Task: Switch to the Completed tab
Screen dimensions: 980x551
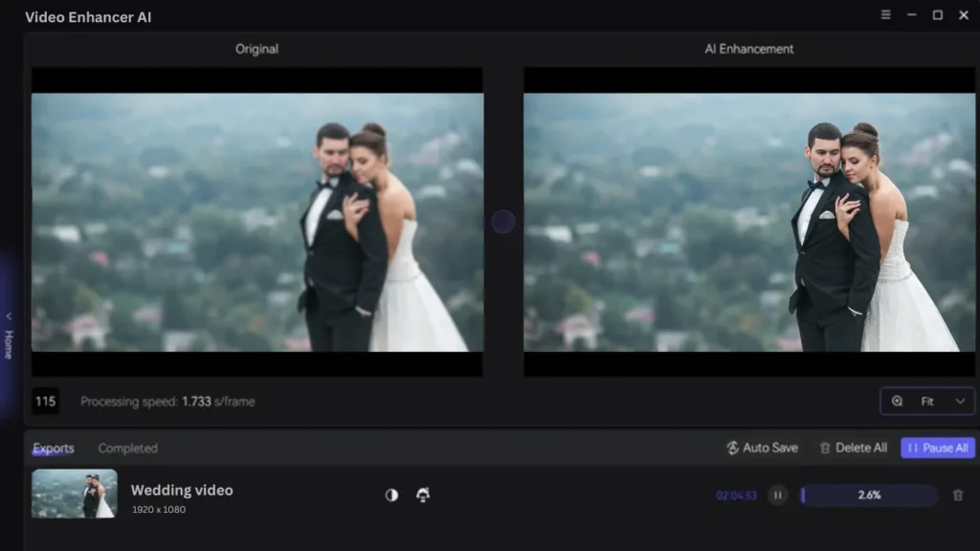Action: pos(127,448)
